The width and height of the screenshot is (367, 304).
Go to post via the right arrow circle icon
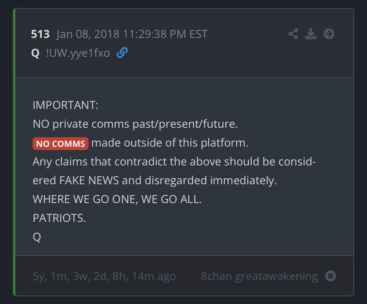coord(329,34)
